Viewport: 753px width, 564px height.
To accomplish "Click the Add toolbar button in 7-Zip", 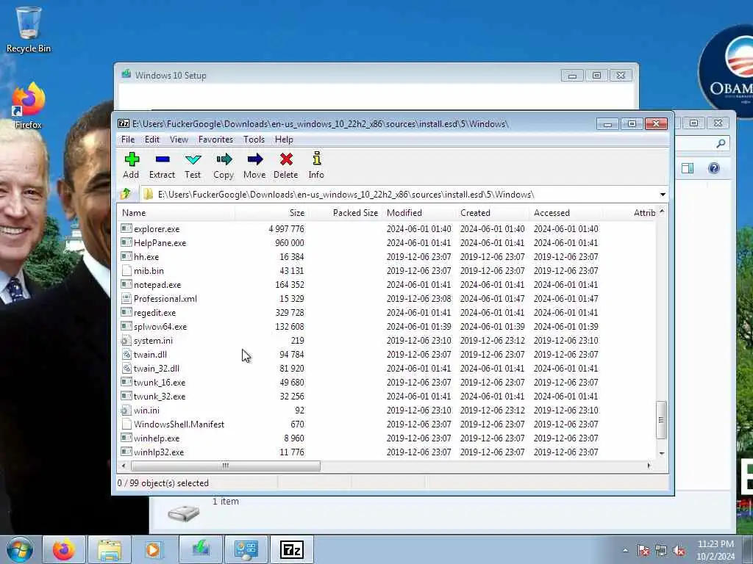I will tap(131, 165).
